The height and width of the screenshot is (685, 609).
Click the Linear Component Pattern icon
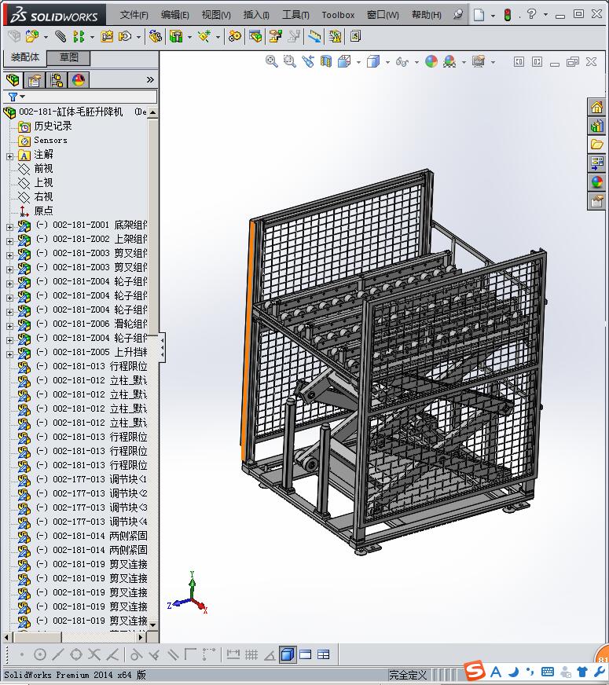click(x=79, y=36)
